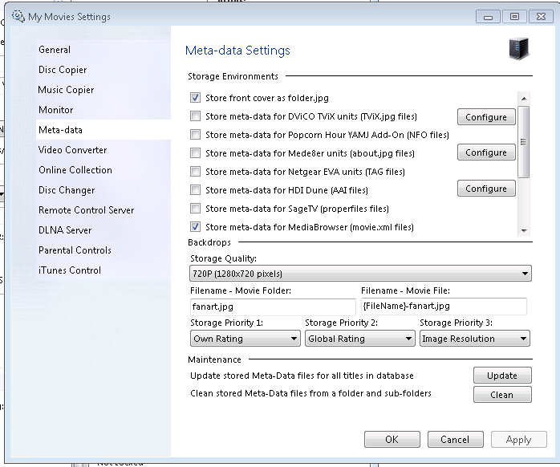560x467 pixels.
Task: Confirm settings with the OK button
Action: pos(392,440)
